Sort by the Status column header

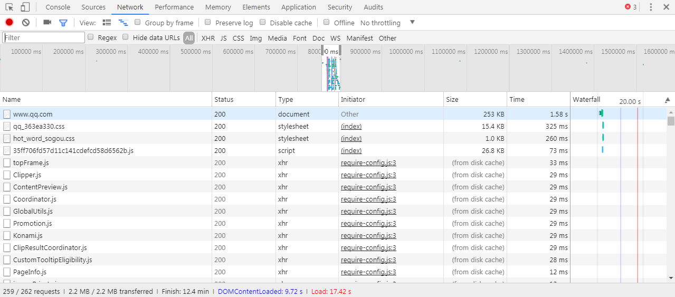[244, 99]
